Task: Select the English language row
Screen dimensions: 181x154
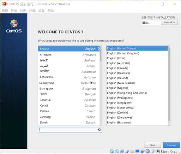Action: (x=69, y=49)
